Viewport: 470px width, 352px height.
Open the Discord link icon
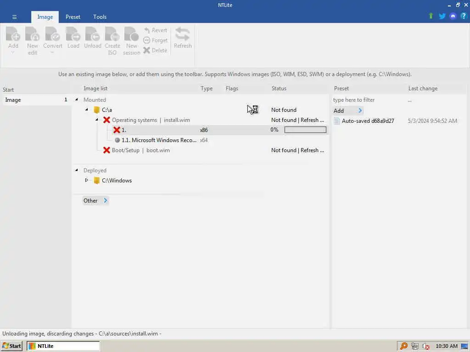coord(453,16)
